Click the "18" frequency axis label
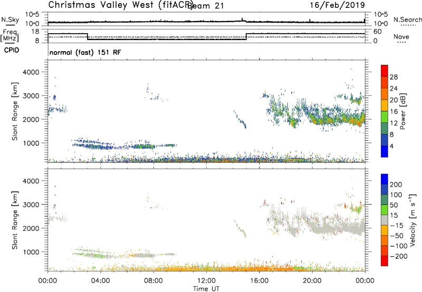422x292 pixels. point(35,32)
